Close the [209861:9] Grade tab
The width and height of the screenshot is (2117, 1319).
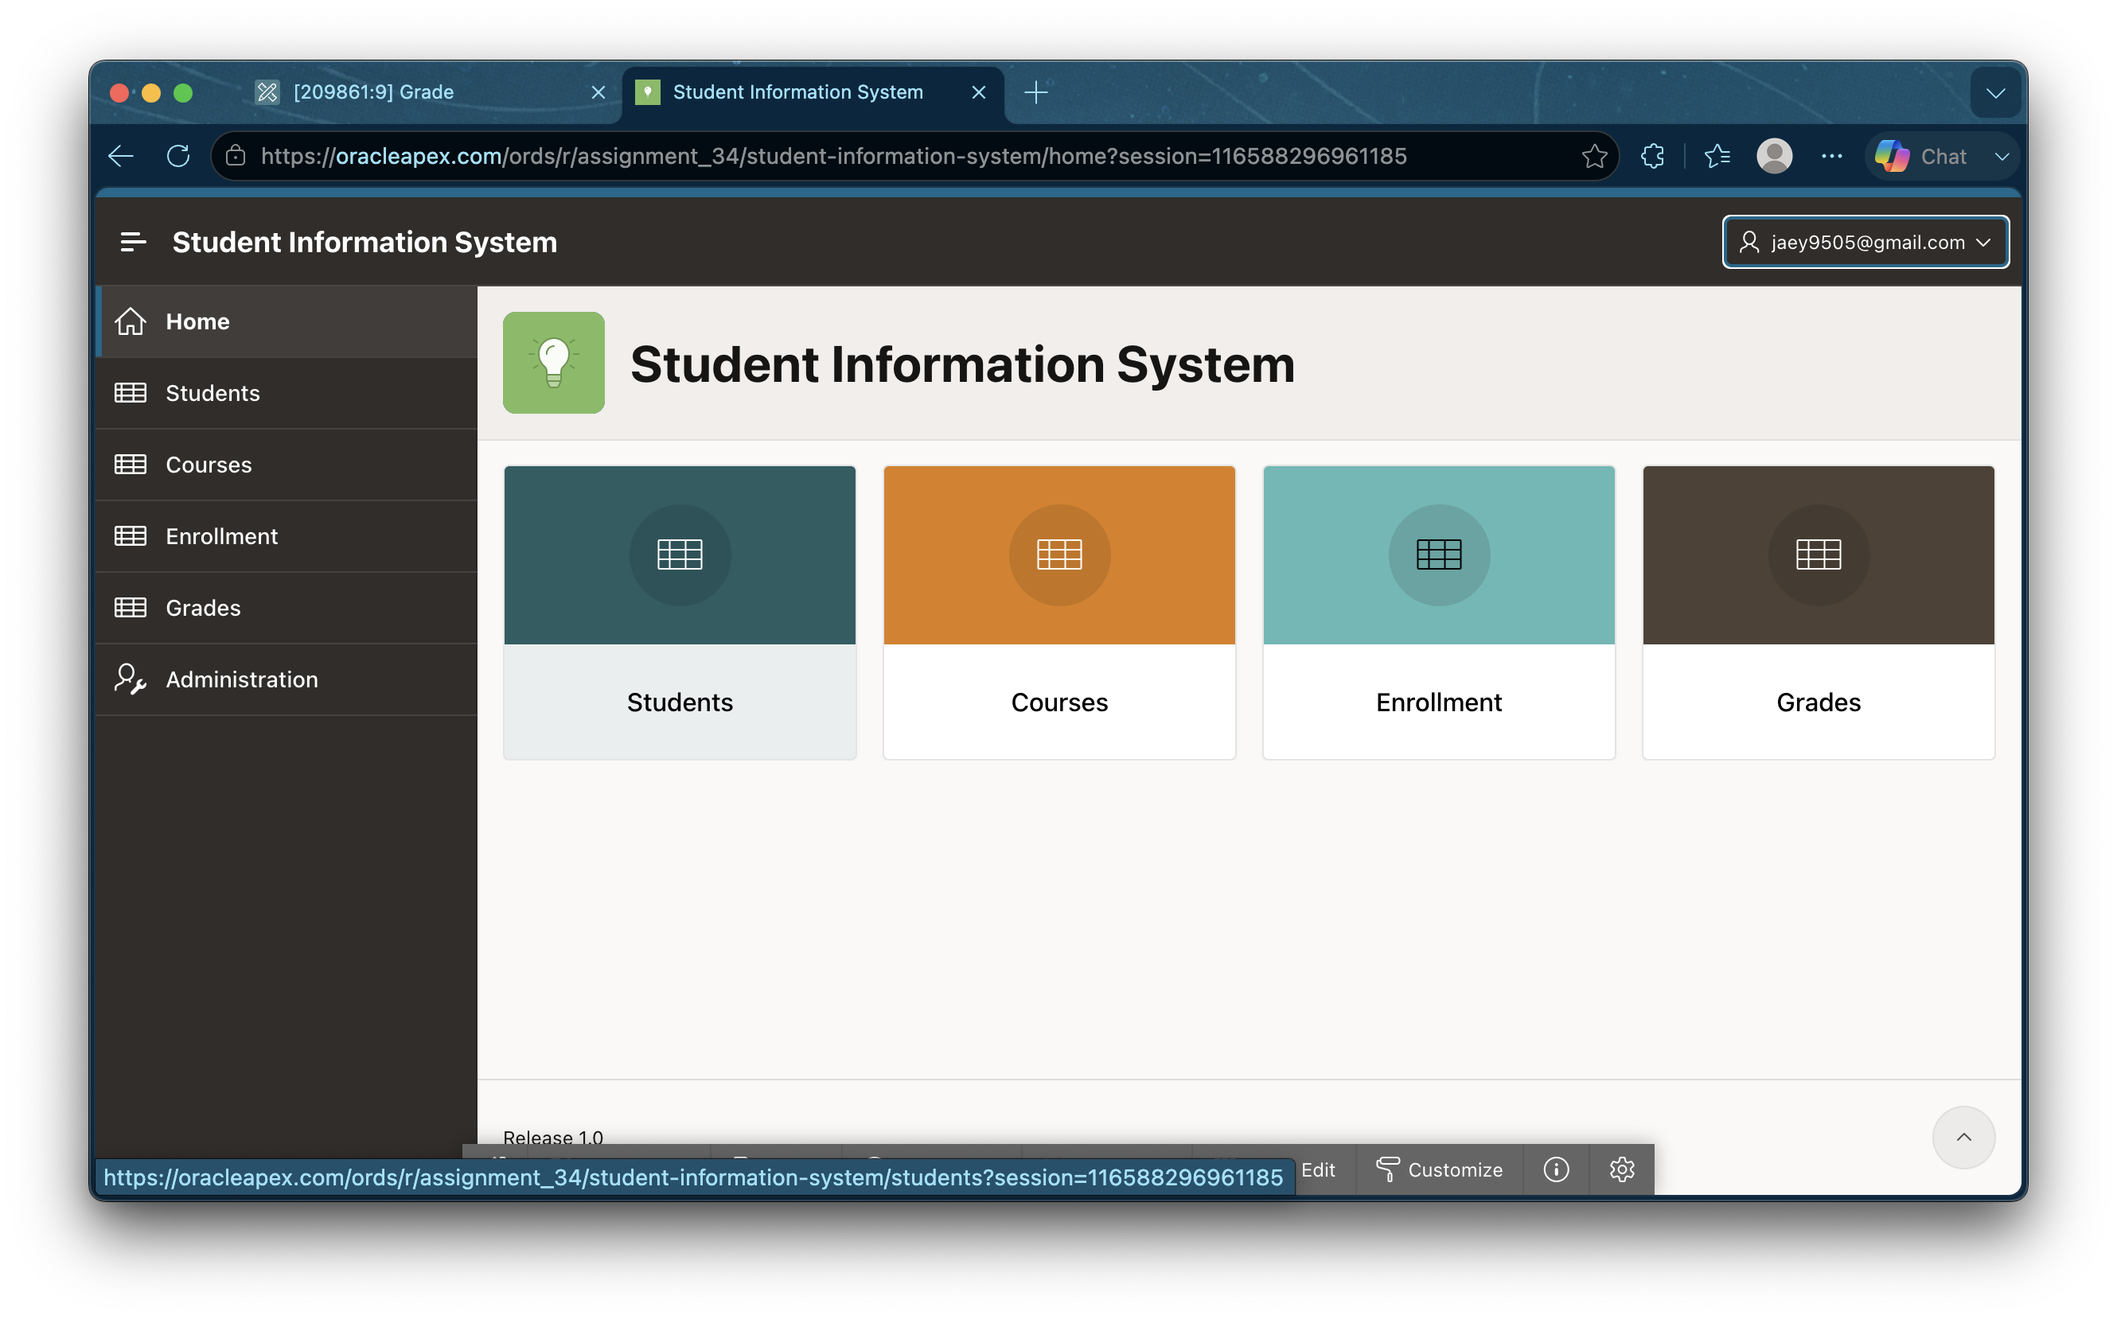[598, 91]
